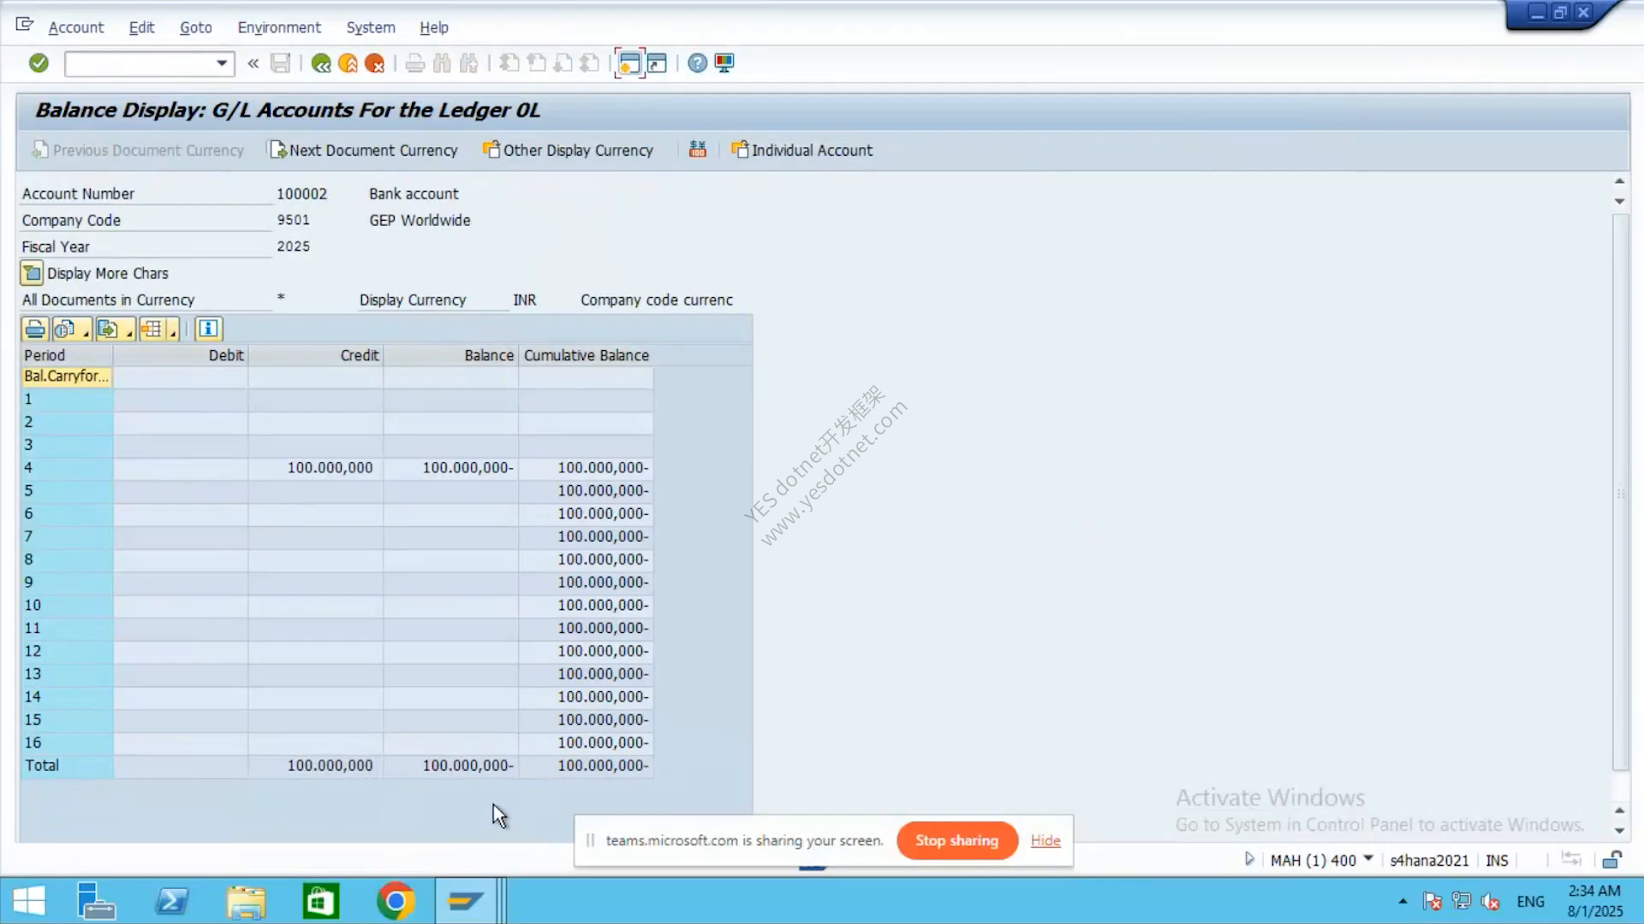Click the grid Information icon
Image resolution: width=1644 pixels, height=924 pixels.
pyautogui.click(x=208, y=329)
